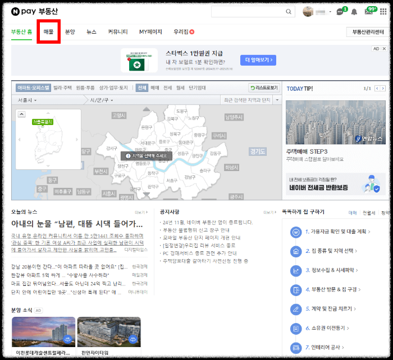
Task: Expand recent searched regions dropdown arrow
Action: coord(277,100)
